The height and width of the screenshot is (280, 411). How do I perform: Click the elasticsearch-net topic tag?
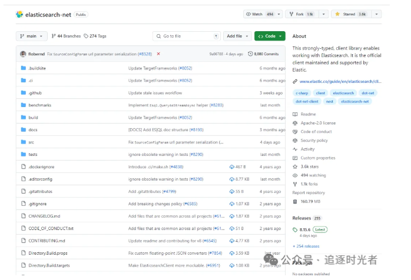click(x=355, y=101)
